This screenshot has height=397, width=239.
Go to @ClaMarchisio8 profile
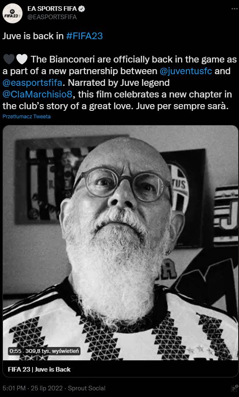pyautogui.click(x=38, y=95)
